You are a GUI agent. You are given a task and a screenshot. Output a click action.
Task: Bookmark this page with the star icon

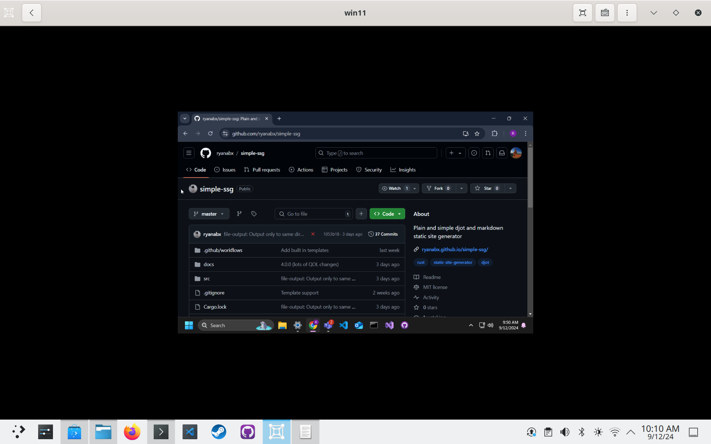pyautogui.click(x=477, y=134)
